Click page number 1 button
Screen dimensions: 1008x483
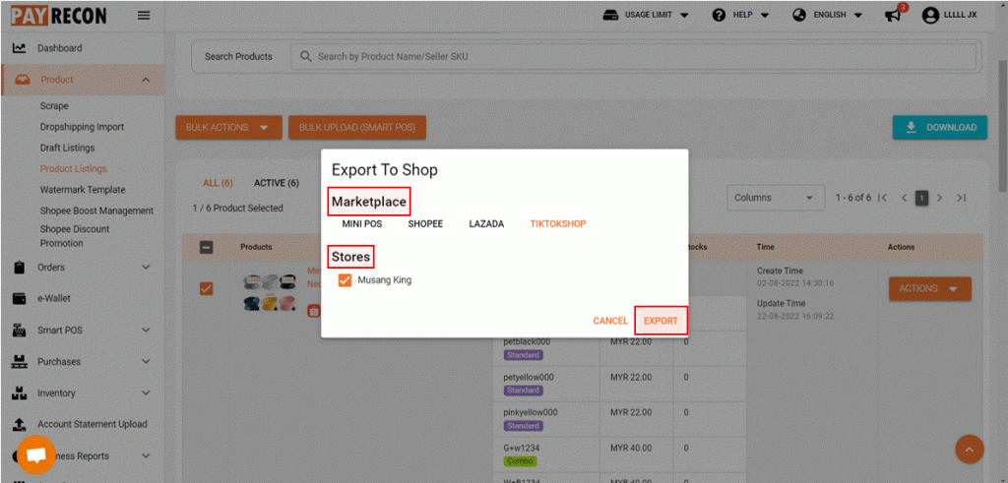pyautogui.click(x=921, y=198)
